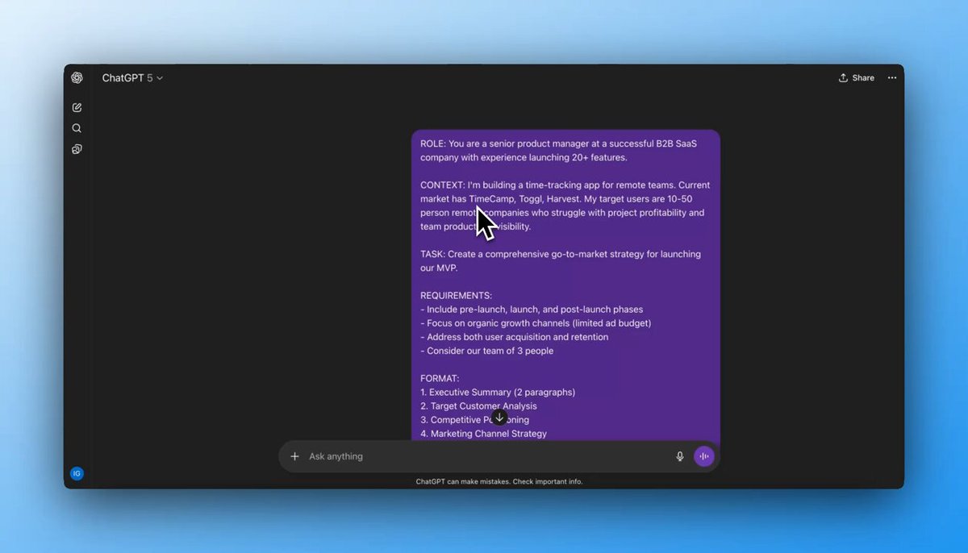The width and height of the screenshot is (968, 553).
Task: Start a new chat with the compose icon
Action: (77, 107)
